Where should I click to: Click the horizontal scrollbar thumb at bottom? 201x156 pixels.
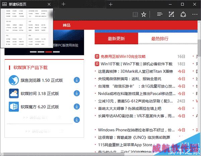[x=64, y=154]
